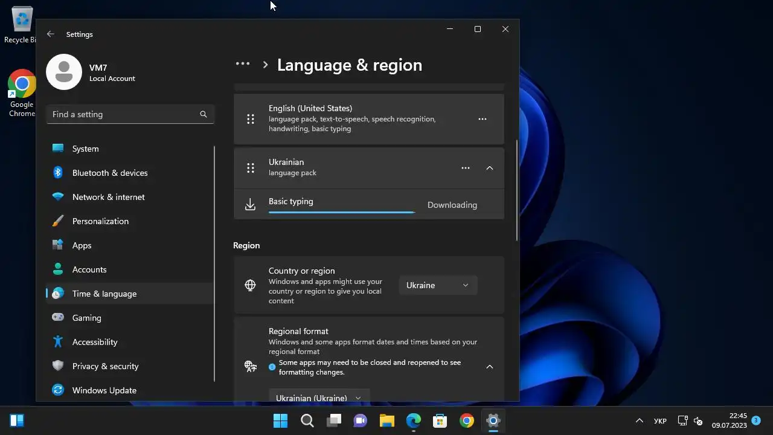Open the breadcrumb three-dots menu
Screen dimensions: 773x435
coord(243,63)
